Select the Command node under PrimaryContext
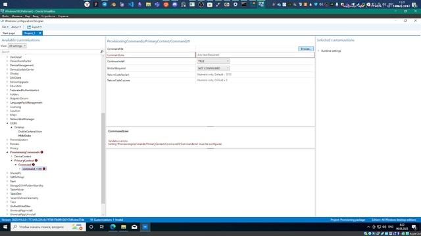 25,165
